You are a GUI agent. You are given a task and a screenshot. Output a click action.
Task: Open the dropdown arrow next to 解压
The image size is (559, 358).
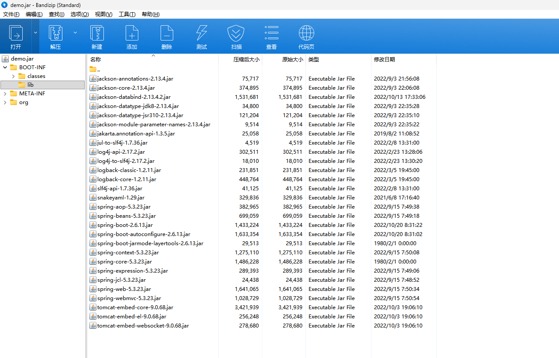(x=75, y=33)
